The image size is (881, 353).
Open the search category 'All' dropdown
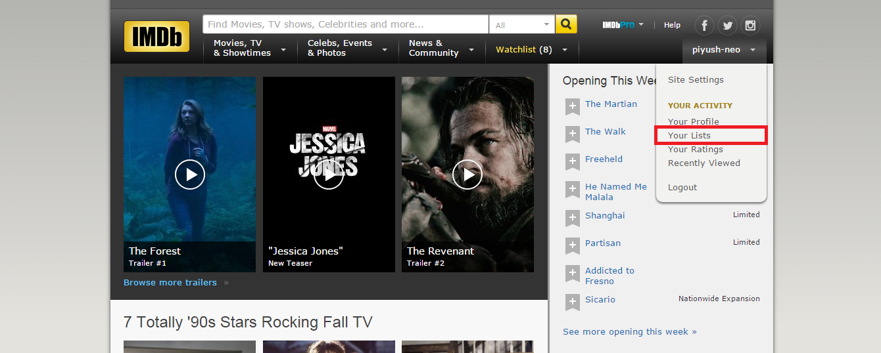point(522,24)
